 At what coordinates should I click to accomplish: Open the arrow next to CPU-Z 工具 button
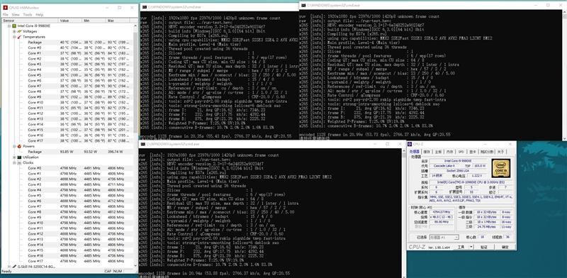pyautogui.click(x=471, y=247)
